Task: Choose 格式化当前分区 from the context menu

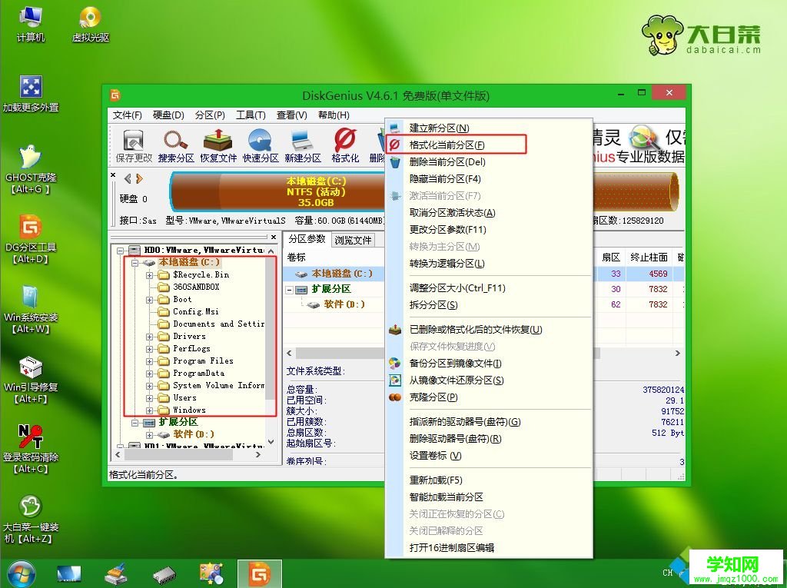Action: [x=447, y=145]
